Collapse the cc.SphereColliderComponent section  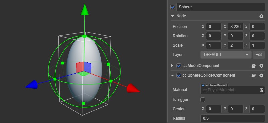coord(172,75)
